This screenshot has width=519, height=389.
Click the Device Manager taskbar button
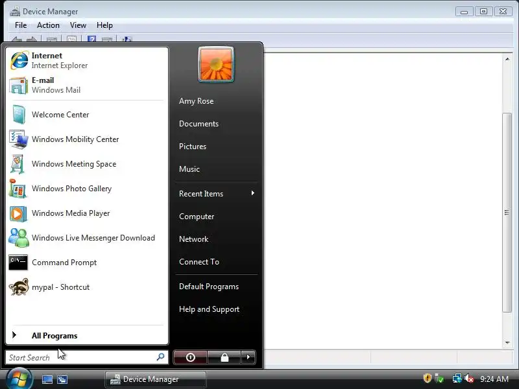(x=156, y=379)
